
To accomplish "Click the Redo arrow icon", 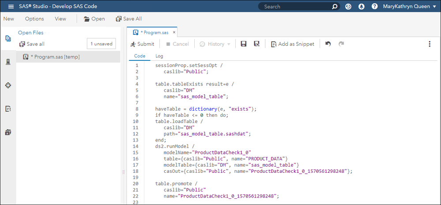I will click(x=341, y=44).
